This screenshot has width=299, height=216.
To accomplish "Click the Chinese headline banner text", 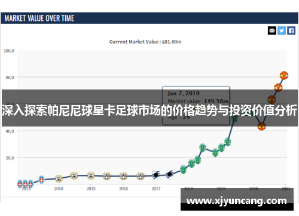I will pyautogui.click(x=149, y=110).
